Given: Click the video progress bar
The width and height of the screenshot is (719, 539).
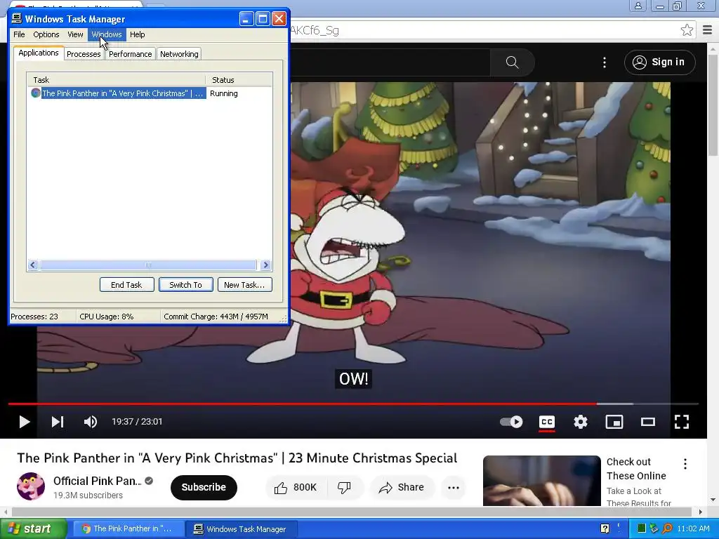Looking at the screenshot, I should click(x=353, y=404).
